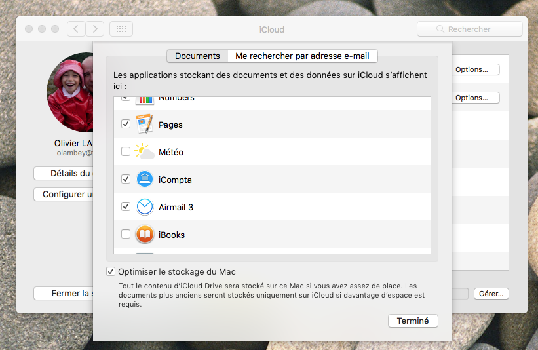Click the iCloud storage bar
The image size is (538, 350).
[460, 294]
